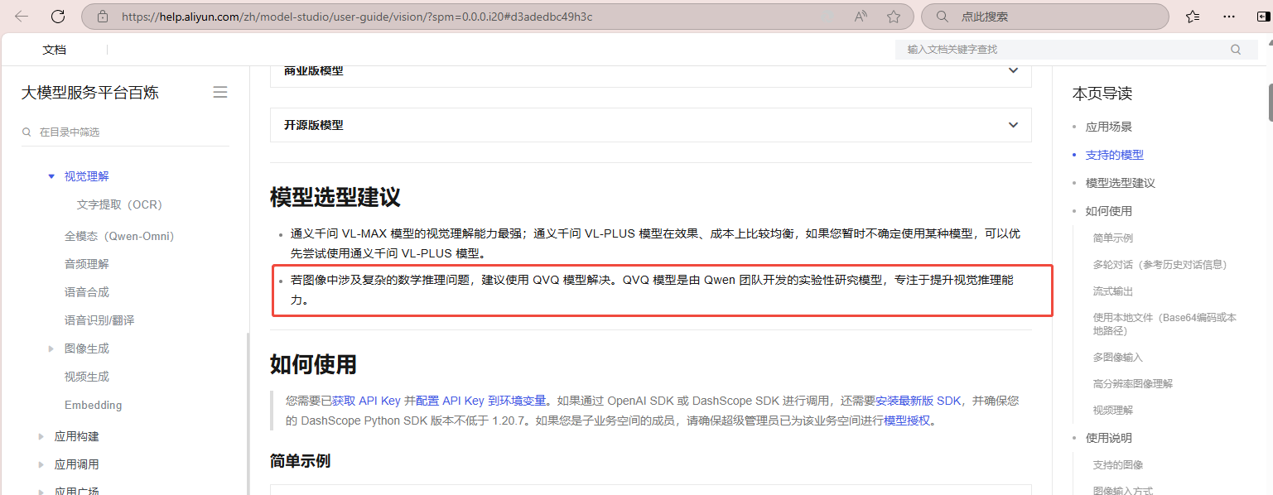Image resolution: width=1273 pixels, height=495 pixels.
Task: Expand the 图像生成 tree arrow
Action: [51, 348]
